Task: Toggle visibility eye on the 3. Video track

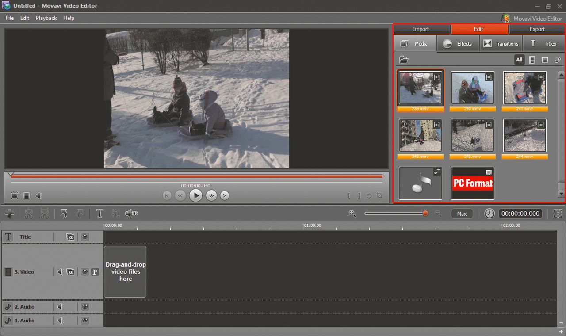Action: (x=85, y=272)
